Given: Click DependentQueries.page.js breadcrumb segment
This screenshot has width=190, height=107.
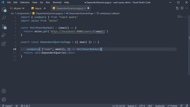Looking at the screenshot, I should [48, 13].
